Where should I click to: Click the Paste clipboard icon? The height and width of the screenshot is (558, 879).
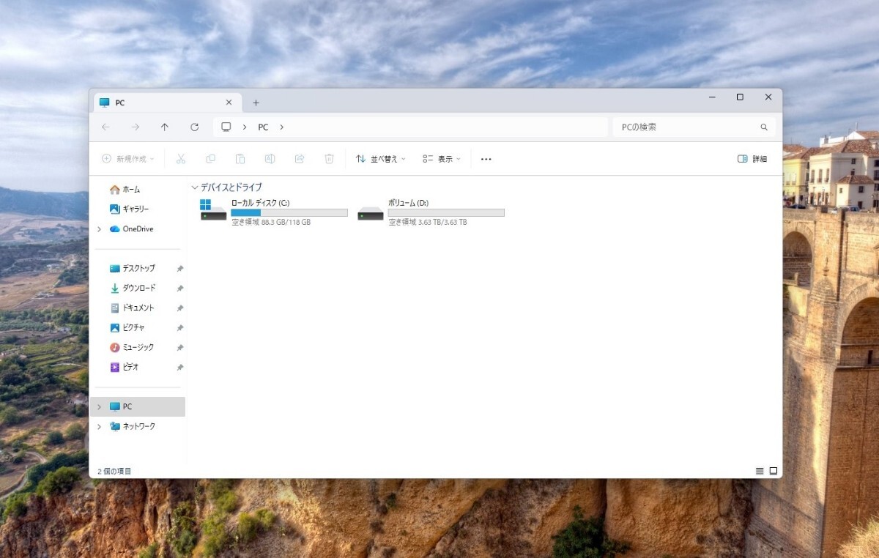coord(240,159)
